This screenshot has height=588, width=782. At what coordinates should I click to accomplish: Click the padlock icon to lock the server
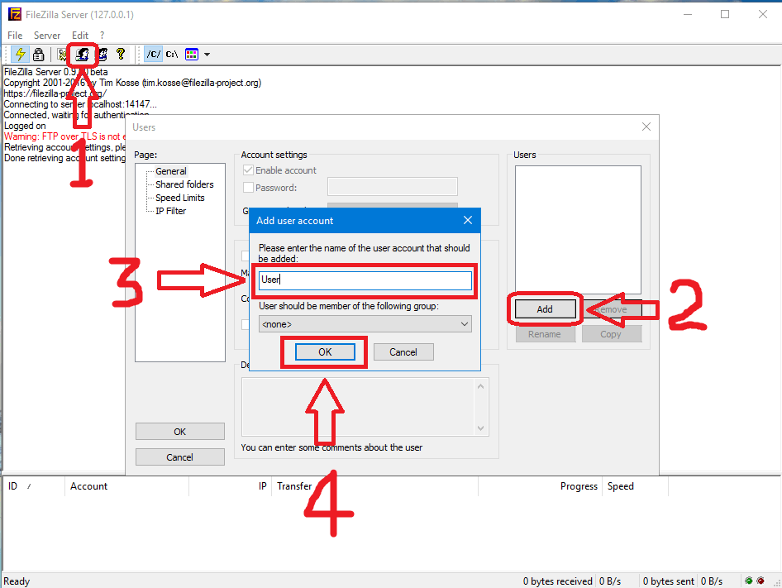38,54
